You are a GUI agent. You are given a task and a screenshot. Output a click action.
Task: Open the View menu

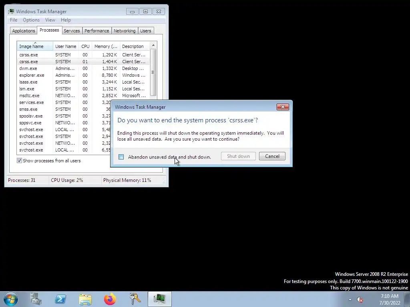click(50, 20)
